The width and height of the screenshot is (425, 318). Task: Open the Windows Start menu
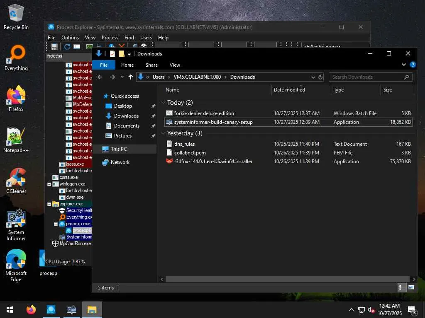(10, 310)
